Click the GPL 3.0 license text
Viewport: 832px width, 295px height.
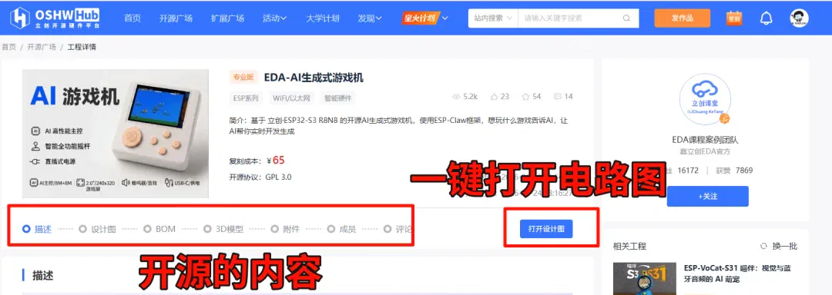pyautogui.click(x=279, y=177)
